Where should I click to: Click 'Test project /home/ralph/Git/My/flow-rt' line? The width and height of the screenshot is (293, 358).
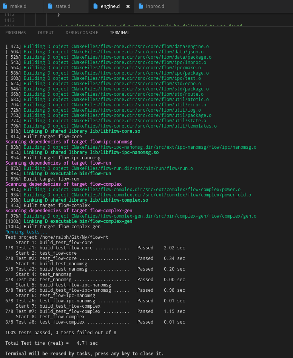[57, 237]
